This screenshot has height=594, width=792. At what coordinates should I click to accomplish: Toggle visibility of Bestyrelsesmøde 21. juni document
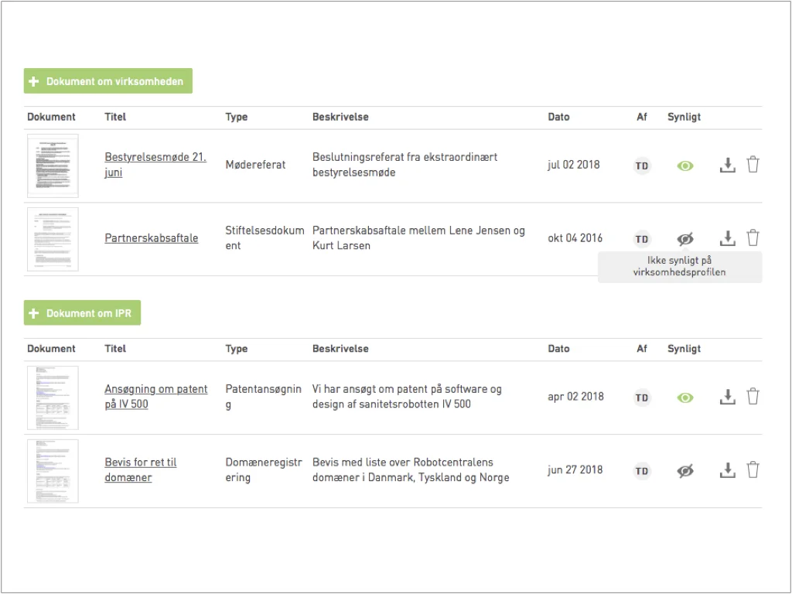click(x=685, y=166)
